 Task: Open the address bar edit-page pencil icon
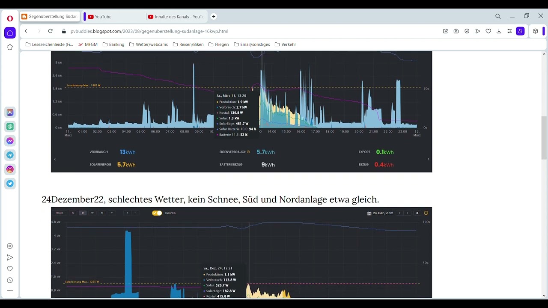pos(445,31)
